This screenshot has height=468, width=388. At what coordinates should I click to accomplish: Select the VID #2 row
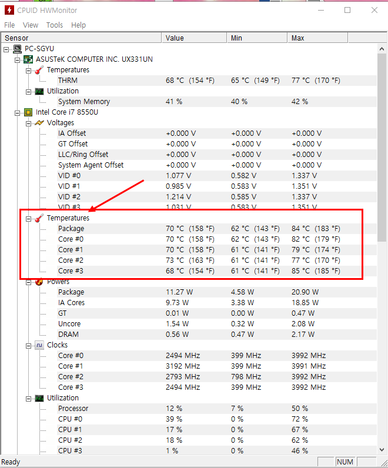(x=217, y=197)
